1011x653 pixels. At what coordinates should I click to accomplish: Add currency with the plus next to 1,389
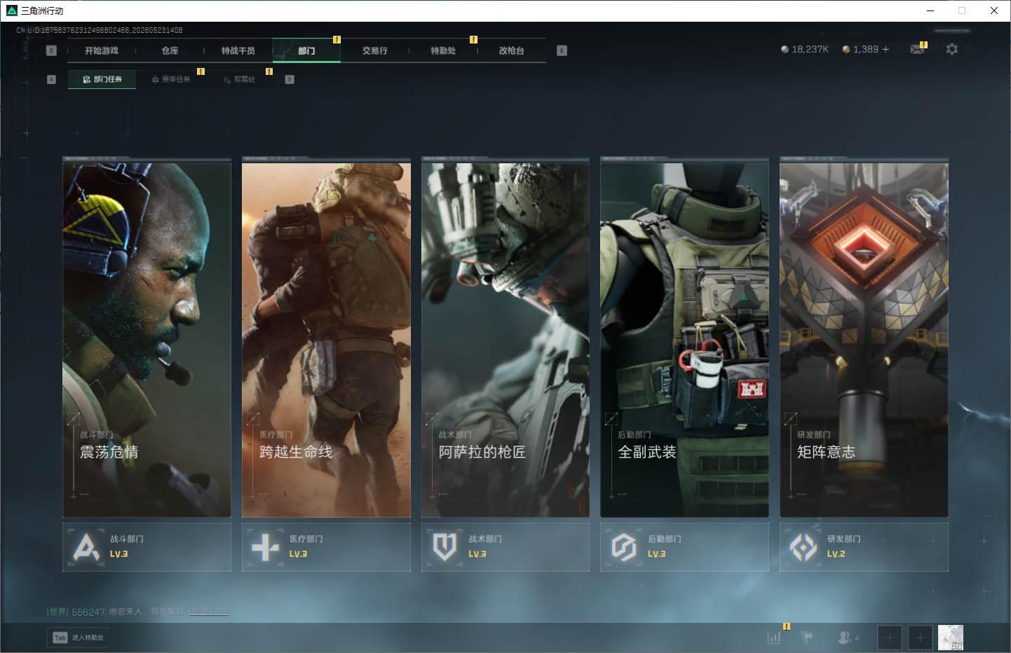pos(886,49)
